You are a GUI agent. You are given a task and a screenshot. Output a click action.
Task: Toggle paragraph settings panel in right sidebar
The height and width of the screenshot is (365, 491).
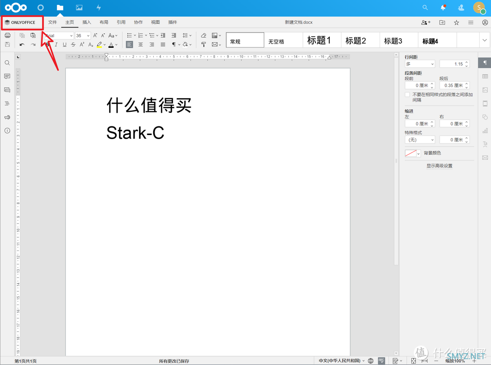click(485, 63)
